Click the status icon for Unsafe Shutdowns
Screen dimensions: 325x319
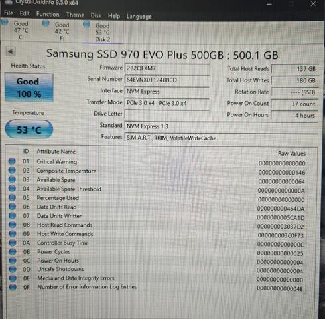tap(13, 269)
